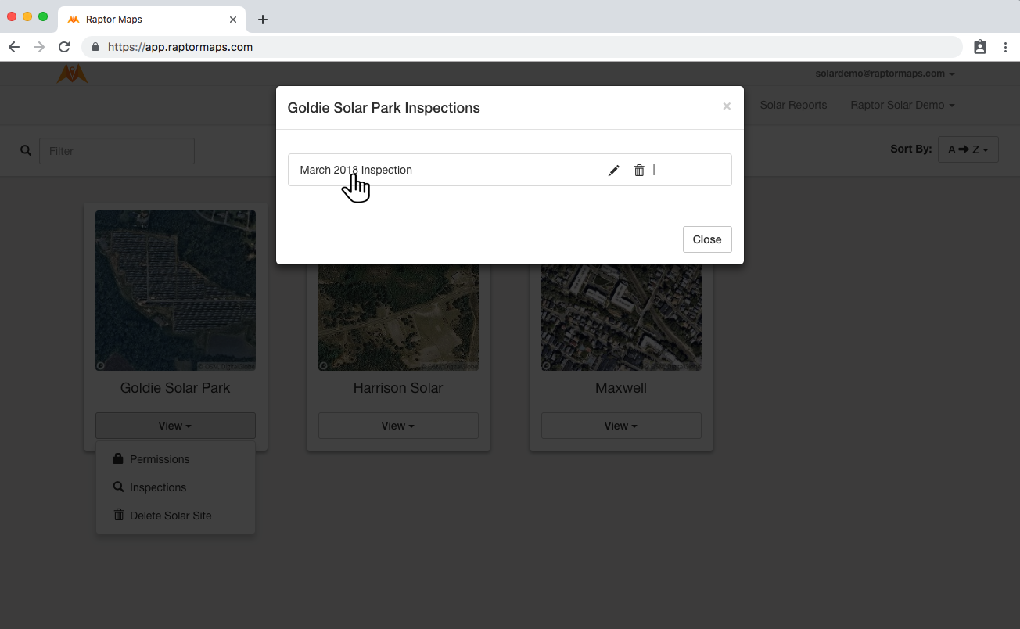
Task: Go to Solar Reports tab
Action: coord(793,105)
